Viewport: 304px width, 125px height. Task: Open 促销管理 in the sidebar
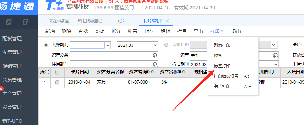click(12, 66)
